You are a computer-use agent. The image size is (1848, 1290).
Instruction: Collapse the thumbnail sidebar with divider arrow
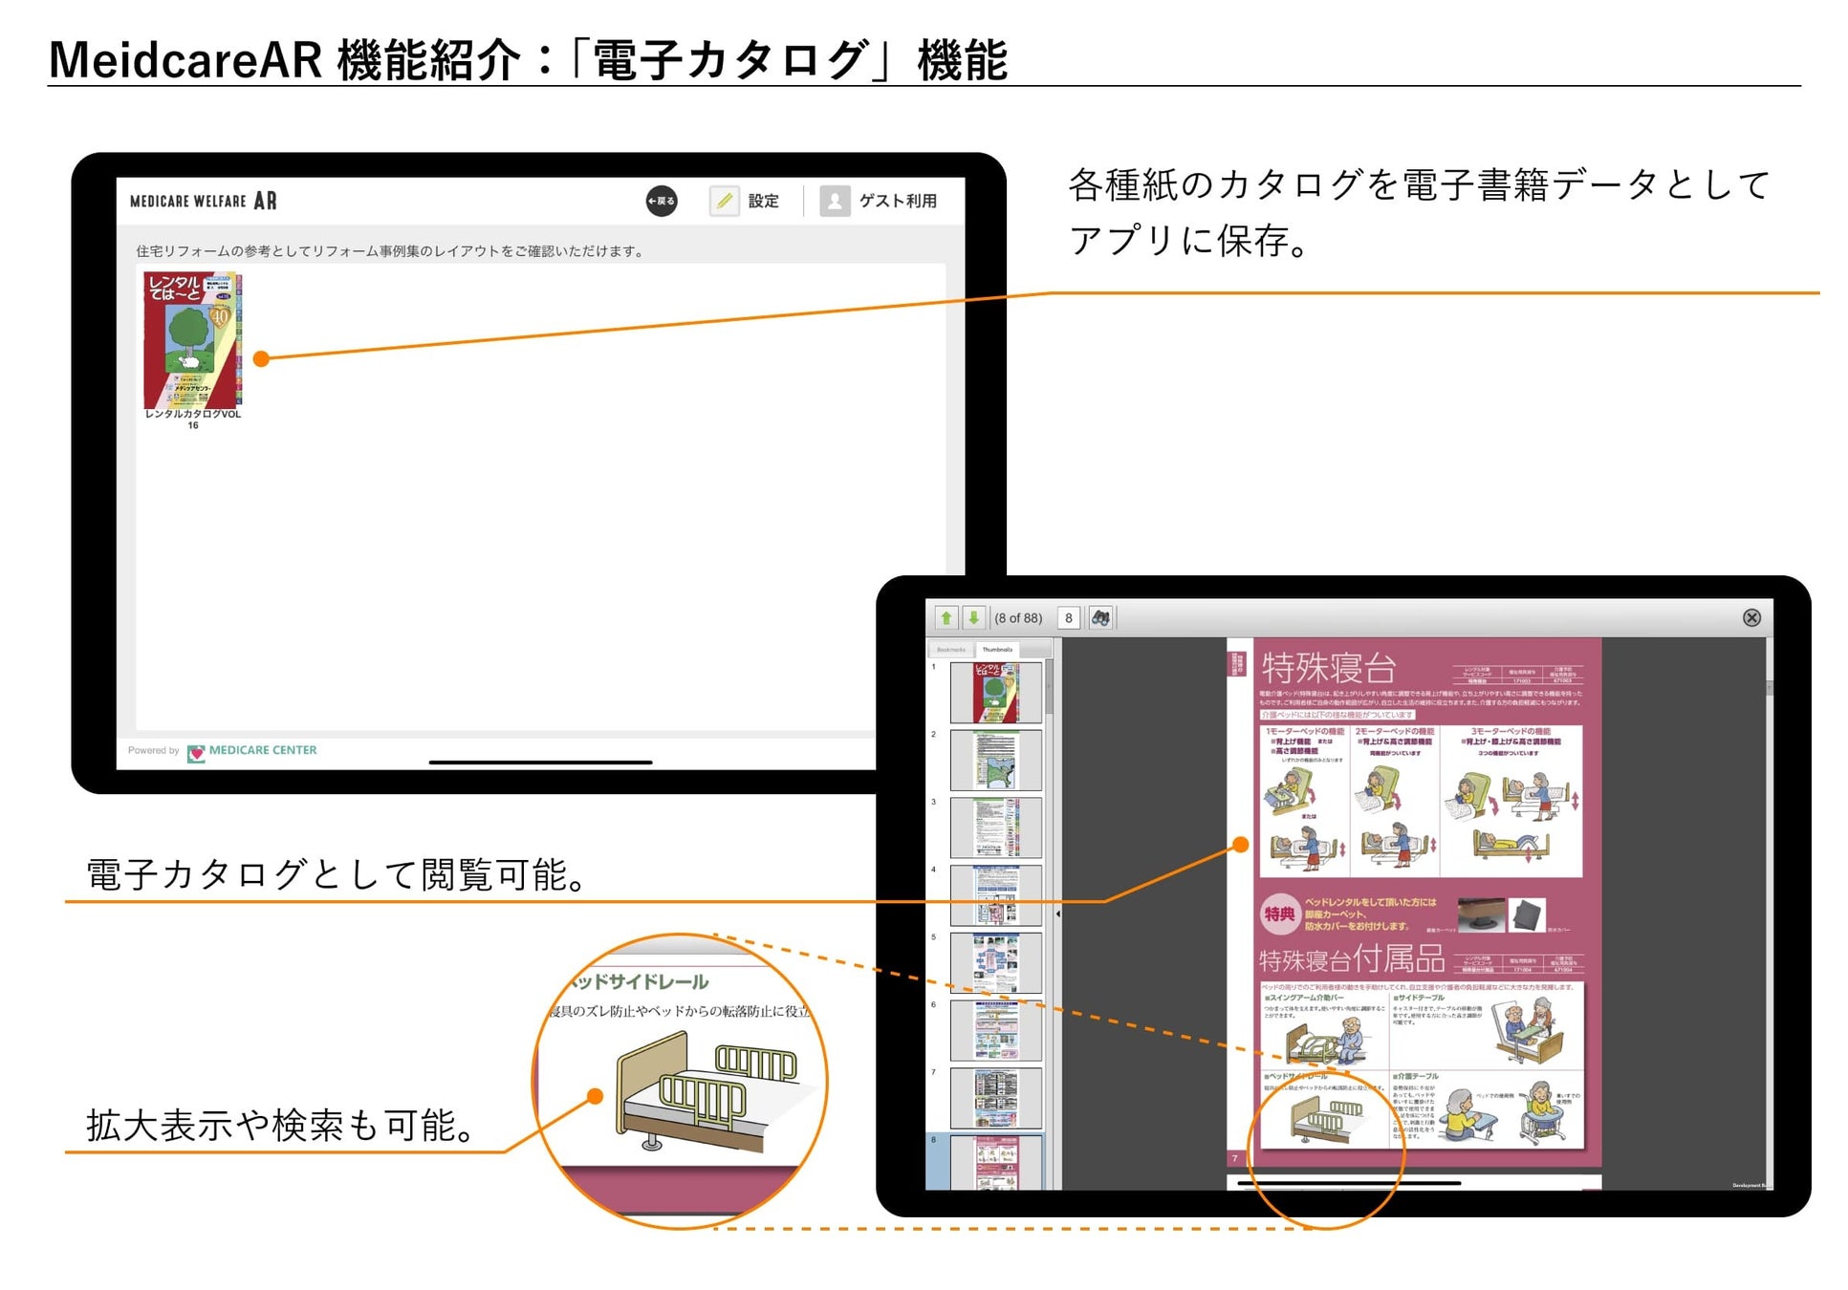point(1057,914)
